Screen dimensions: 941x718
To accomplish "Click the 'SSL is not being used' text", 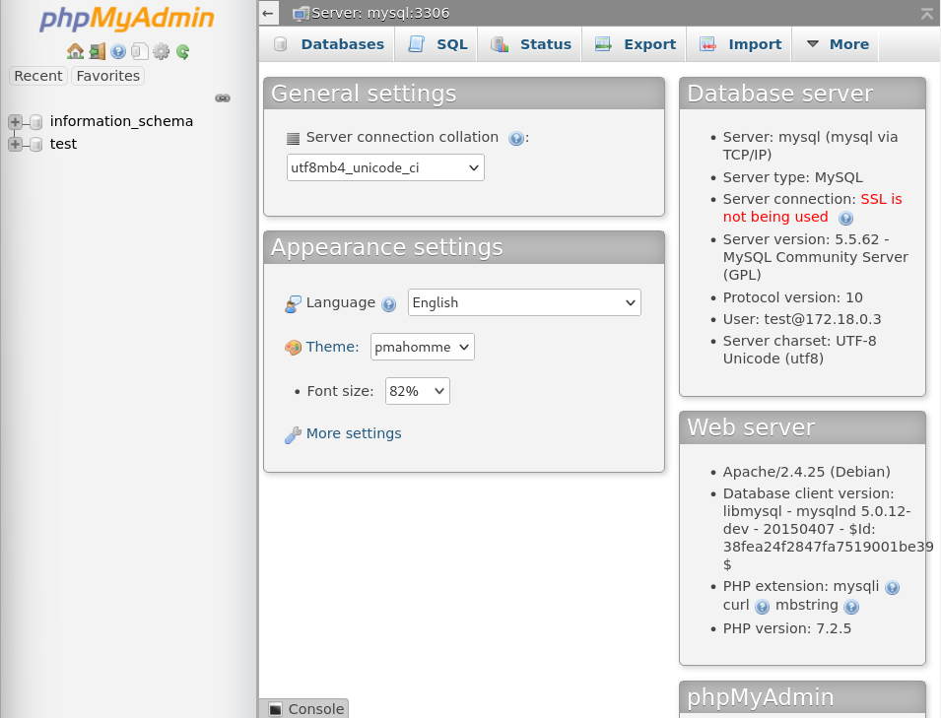I will 813,208.
